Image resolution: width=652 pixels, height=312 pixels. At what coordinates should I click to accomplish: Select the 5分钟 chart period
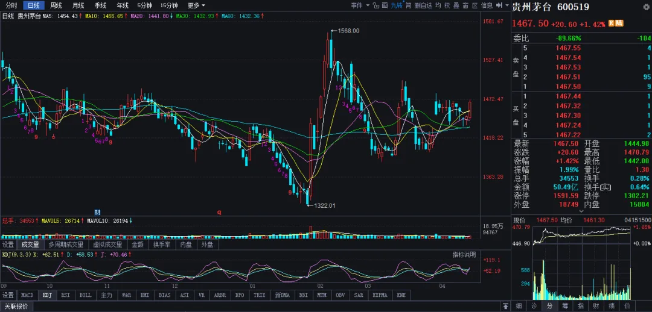click(x=145, y=5)
